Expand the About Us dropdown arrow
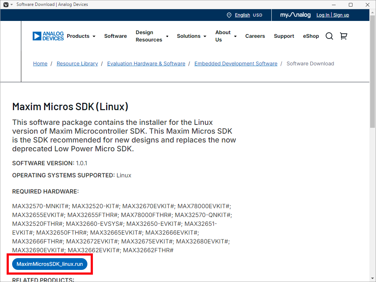 235,36
